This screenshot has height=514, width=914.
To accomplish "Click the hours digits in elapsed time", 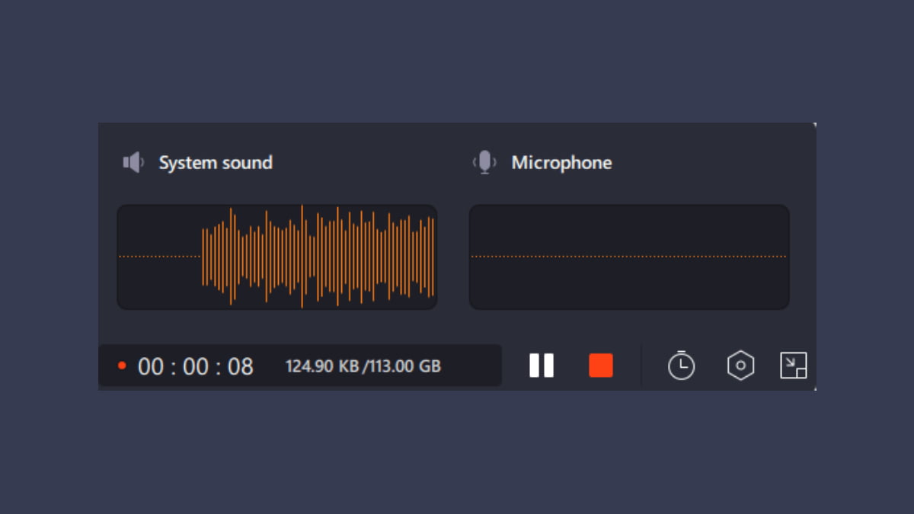I will tap(151, 367).
